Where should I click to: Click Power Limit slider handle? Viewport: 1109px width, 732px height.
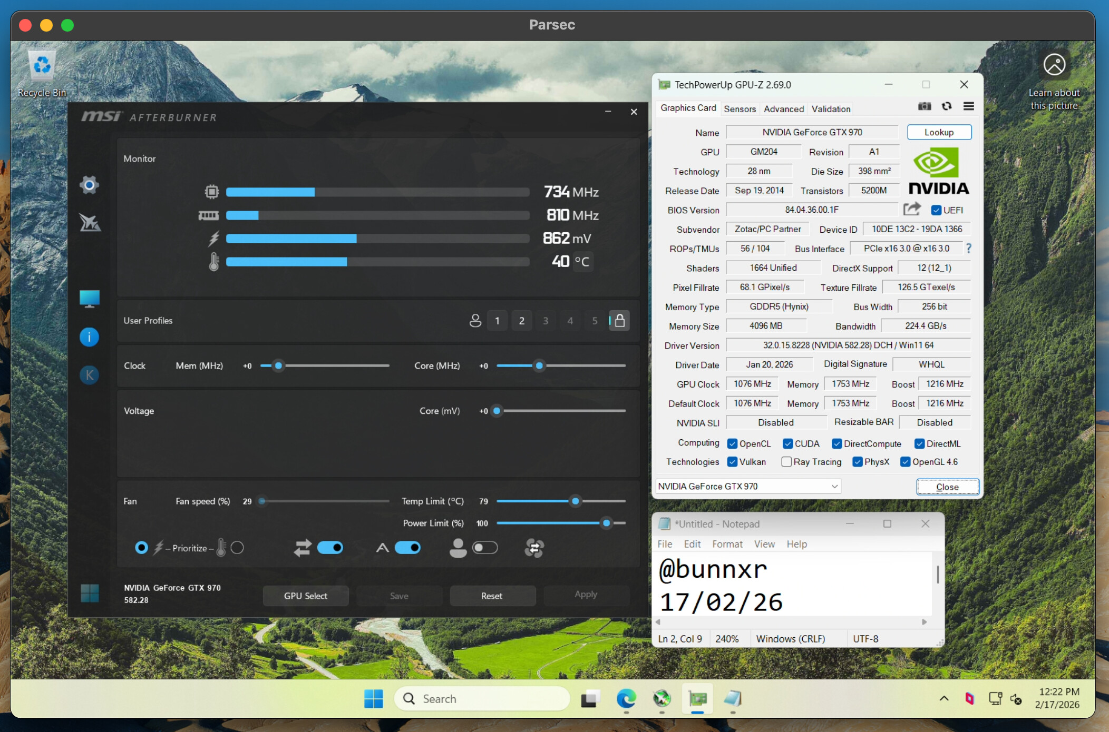[606, 523]
